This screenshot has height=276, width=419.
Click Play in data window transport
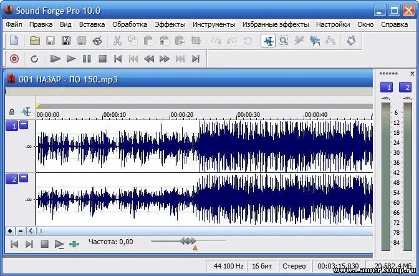point(59,244)
